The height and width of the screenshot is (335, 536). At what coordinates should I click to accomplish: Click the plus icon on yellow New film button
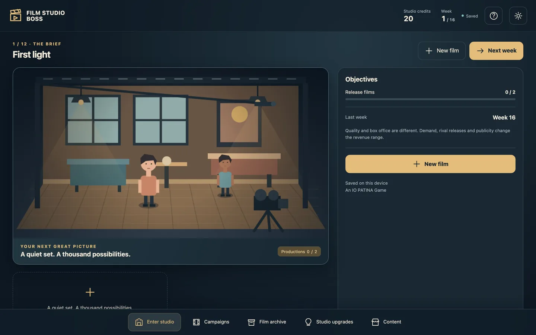tap(417, 164)
